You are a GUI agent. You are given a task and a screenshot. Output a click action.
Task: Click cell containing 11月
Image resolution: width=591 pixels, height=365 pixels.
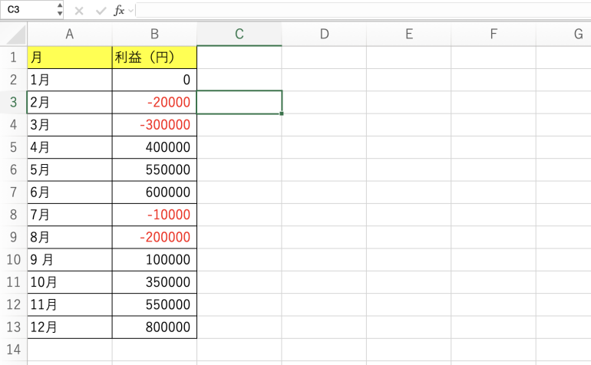[70, 304]
